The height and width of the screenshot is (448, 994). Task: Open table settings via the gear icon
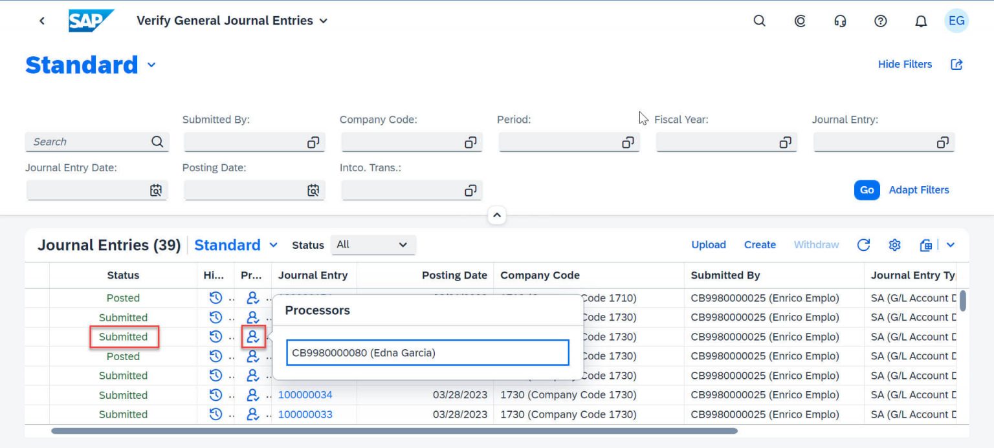pos(894,245)
